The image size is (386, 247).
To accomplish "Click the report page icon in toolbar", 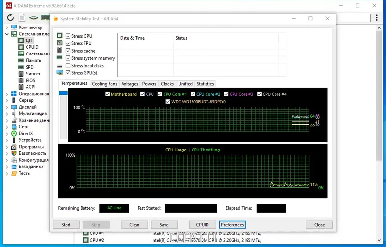I will (22, 18).
